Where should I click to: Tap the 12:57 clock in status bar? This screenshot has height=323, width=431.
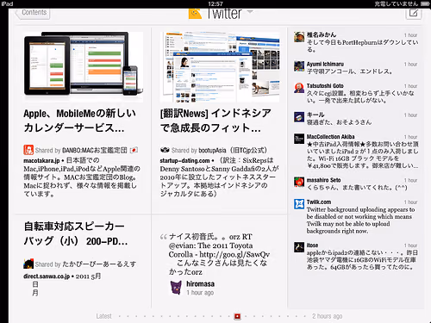tap(215, 3)
